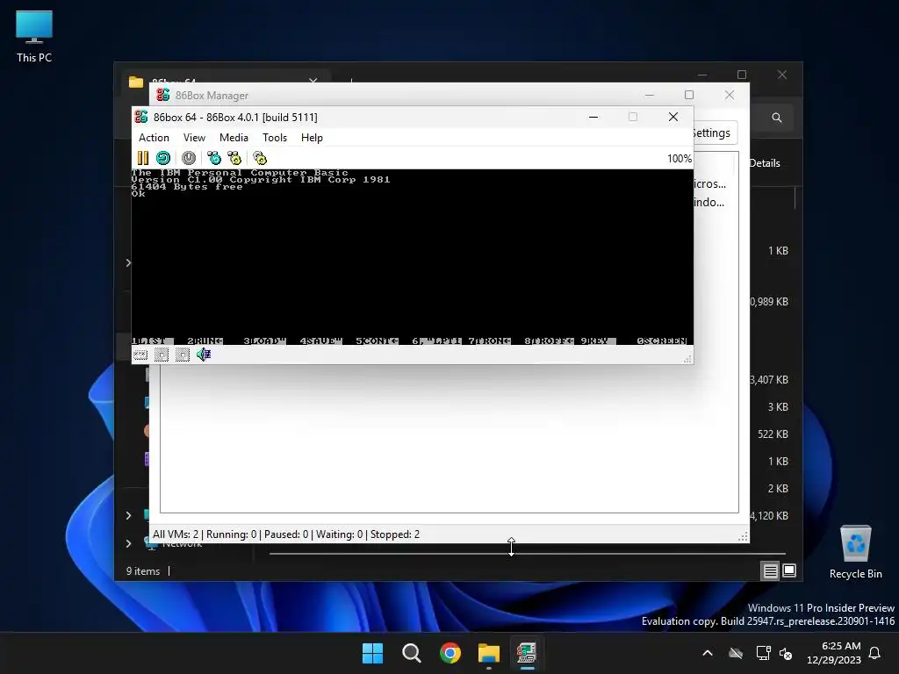Click the '61404 Bytes free' line in BASIC
The image size is (899, 674).
187,187
